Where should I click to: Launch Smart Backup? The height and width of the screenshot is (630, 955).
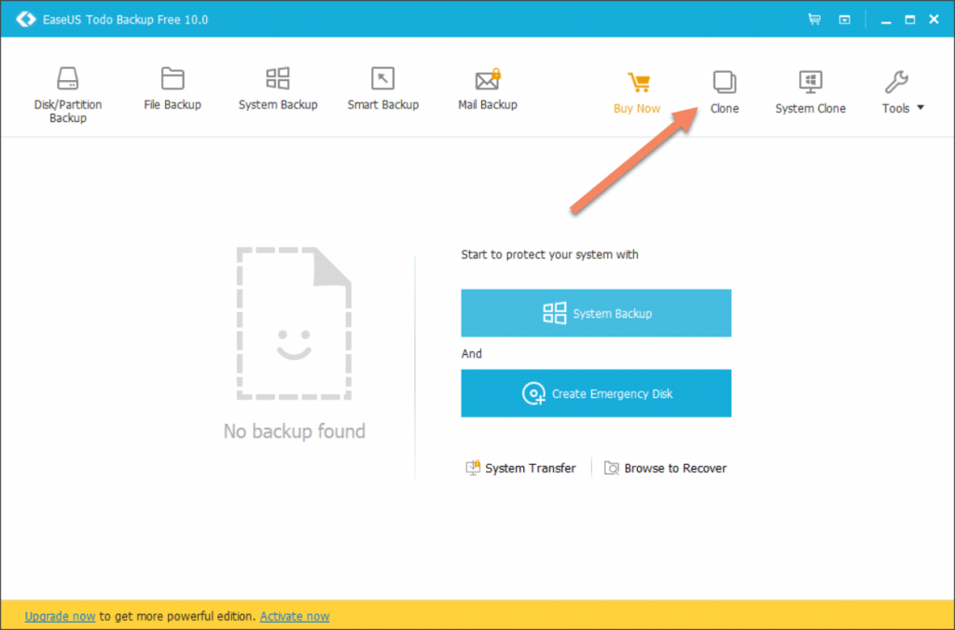[x=383, y=89]
